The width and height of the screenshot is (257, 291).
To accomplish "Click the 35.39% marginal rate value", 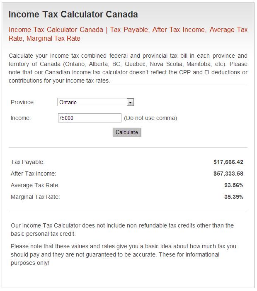I will (233, 197).
